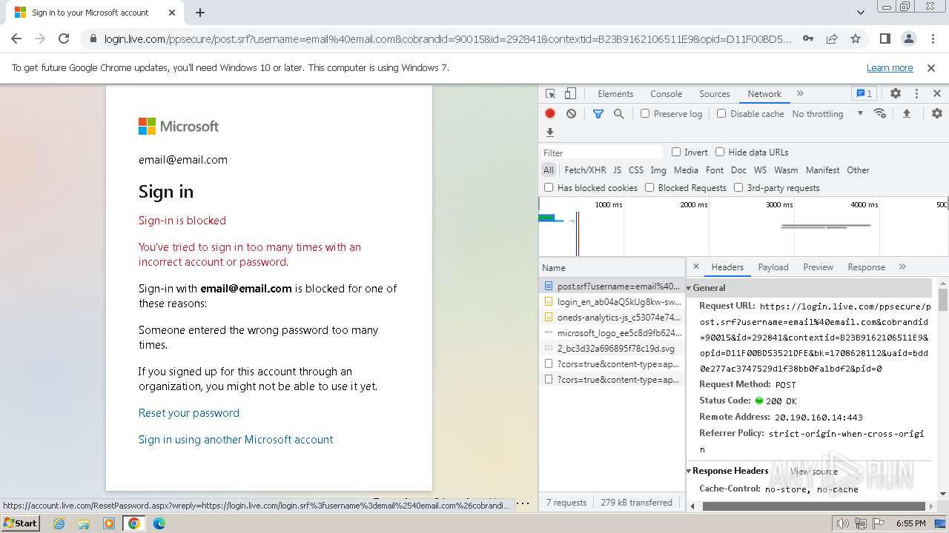Open the Preview tab
This screenshot has width=949, height=533.
(x=818, y=267)
